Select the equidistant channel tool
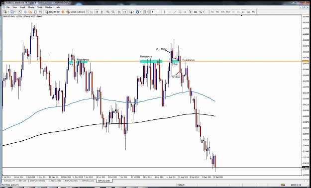This screenshot has height=188, width=311. click(x=180, y=12)
